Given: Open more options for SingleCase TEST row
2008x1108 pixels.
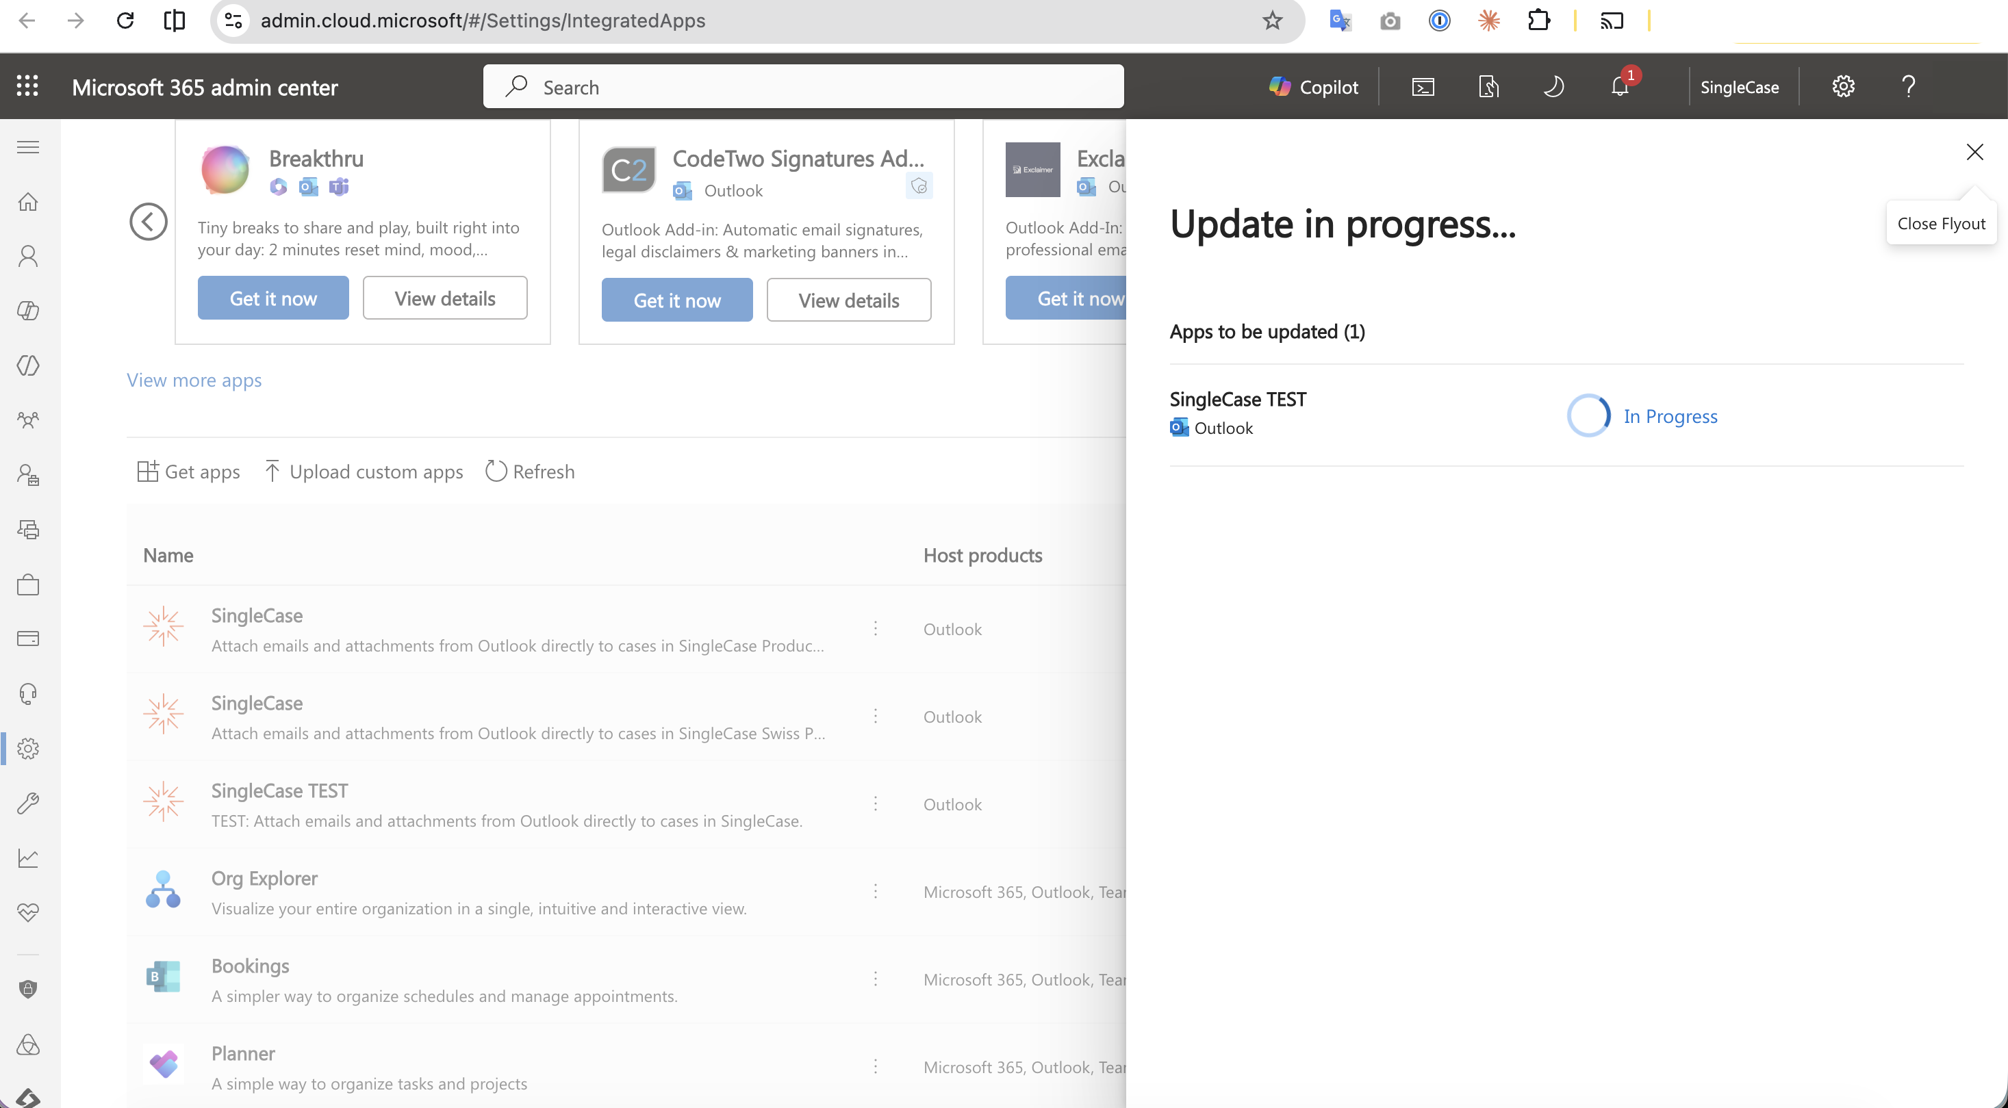Looking at the screenshot, I should [876, 803].
